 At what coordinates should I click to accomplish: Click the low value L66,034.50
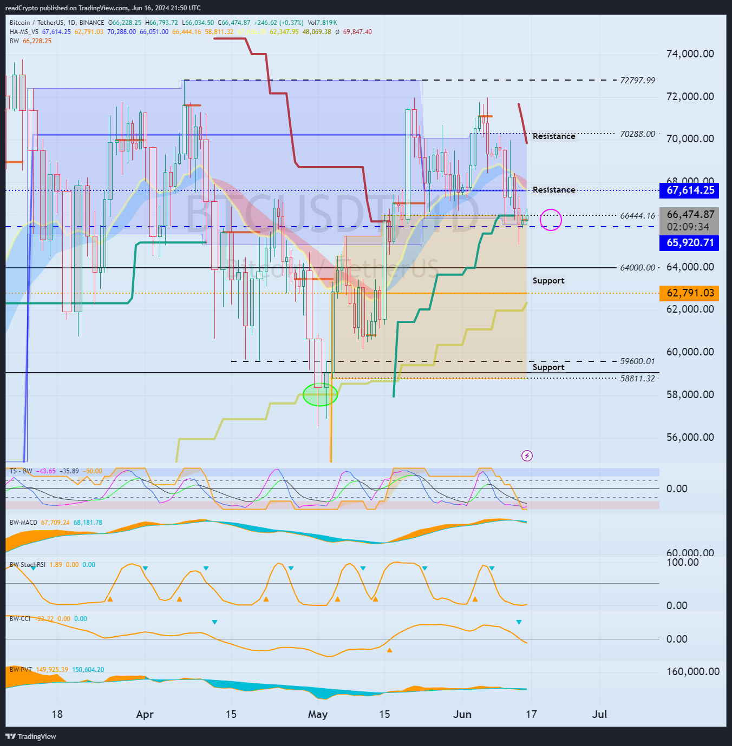click(x=198, y=23)
